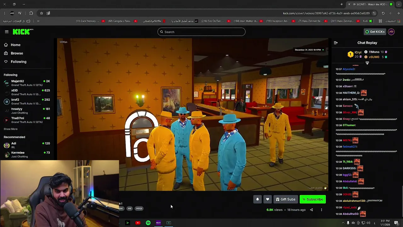Open the Windows notification center
This screenshot has height=227, width=403.
click(x=396, y=223)
